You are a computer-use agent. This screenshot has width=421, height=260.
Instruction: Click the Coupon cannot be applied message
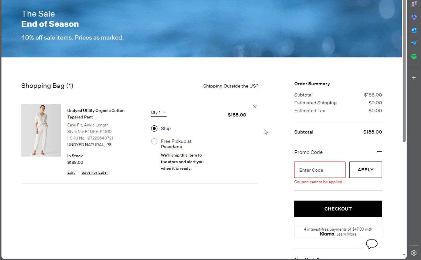(x=318, y=182)
